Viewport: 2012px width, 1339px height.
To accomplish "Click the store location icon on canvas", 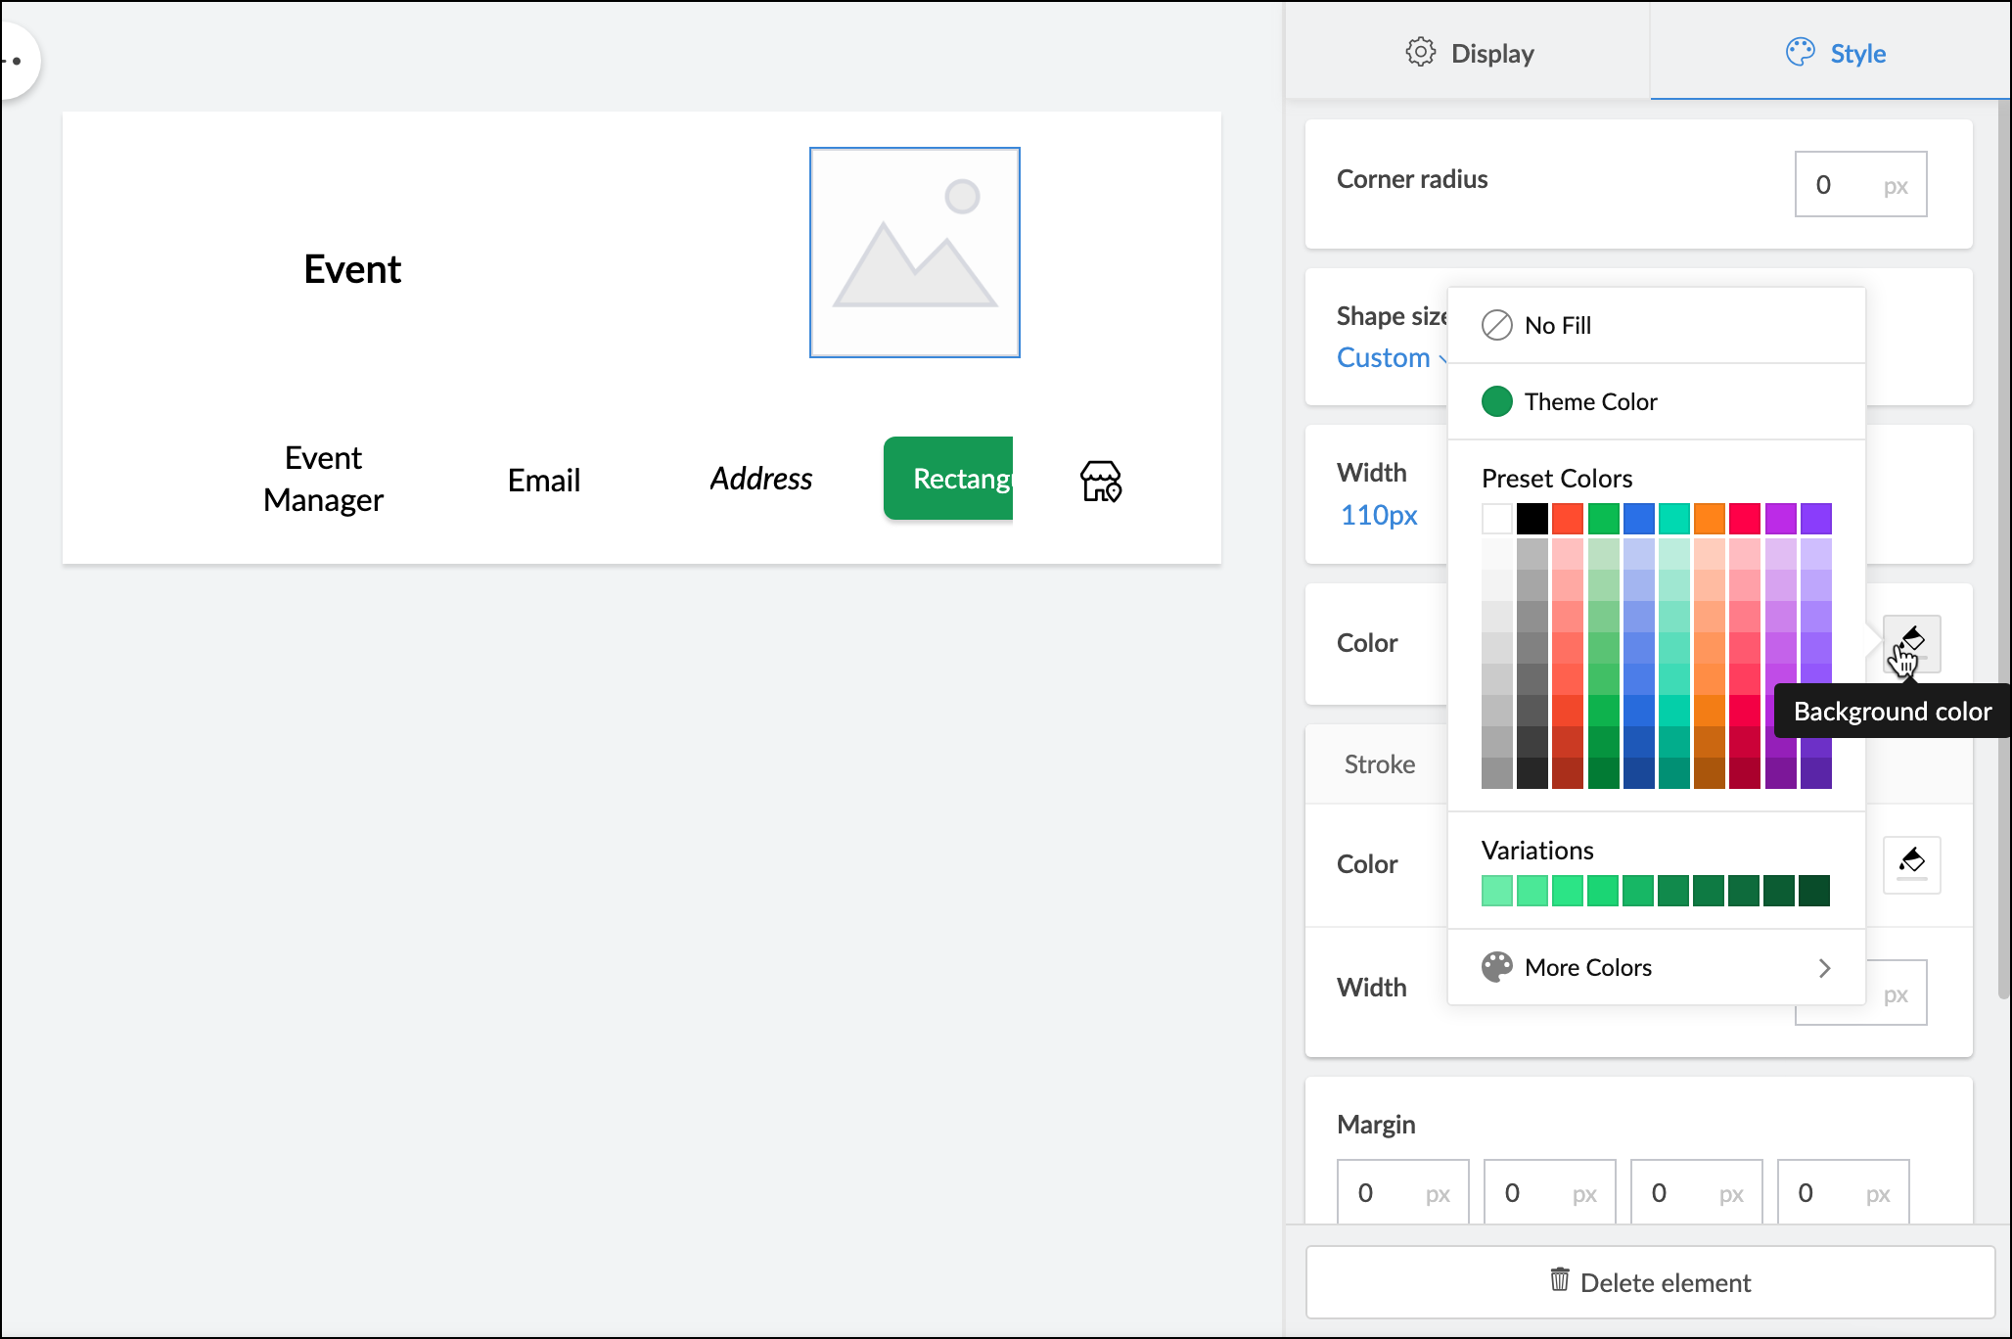I will (x=1100, y=481).
